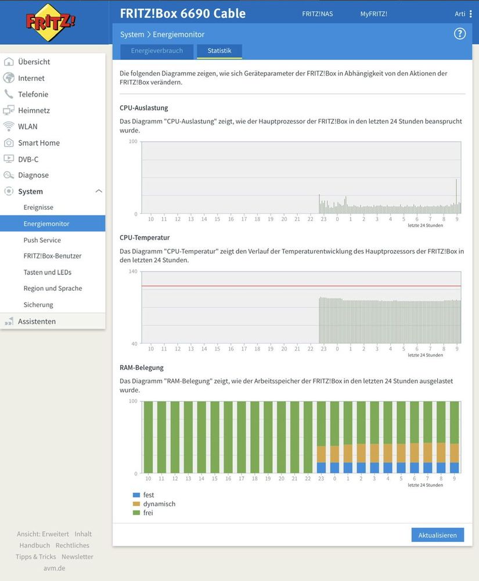This screenshot has height=581, width=479.
Task: Open MyFRITZ! from the header
Action: coord(373,14)
